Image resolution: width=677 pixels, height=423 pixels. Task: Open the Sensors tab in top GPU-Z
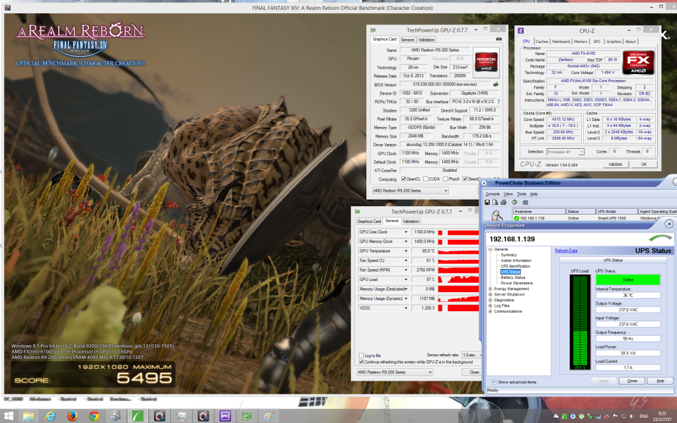click(x=407, y=40)
